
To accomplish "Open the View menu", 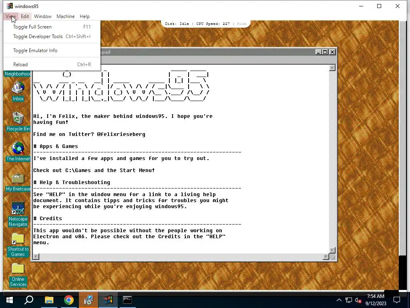I will coord(11,16).
